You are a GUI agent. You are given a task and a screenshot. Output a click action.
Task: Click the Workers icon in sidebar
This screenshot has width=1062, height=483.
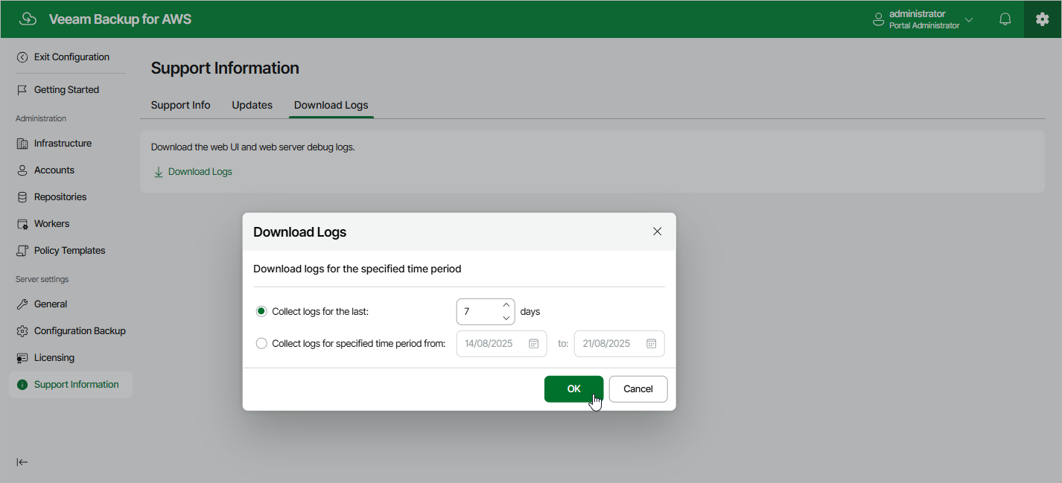click(22, 224)
